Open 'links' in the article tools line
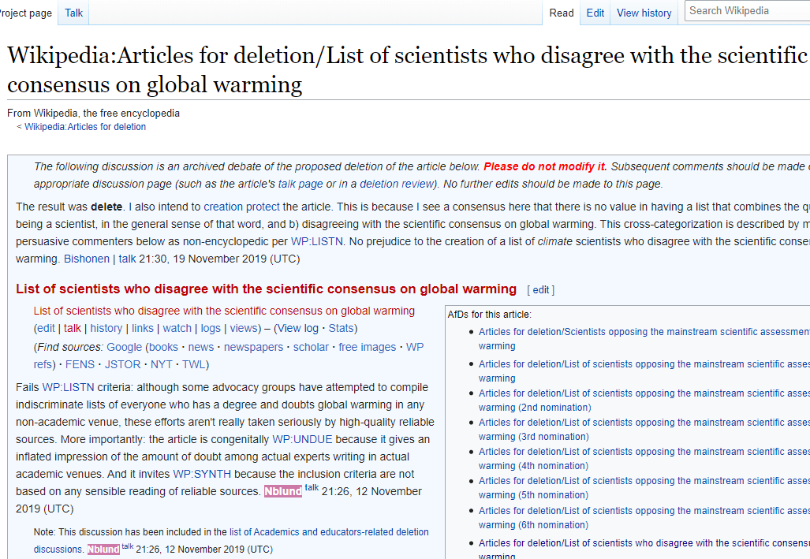This screenshot has height=559, width=810. 143,329
